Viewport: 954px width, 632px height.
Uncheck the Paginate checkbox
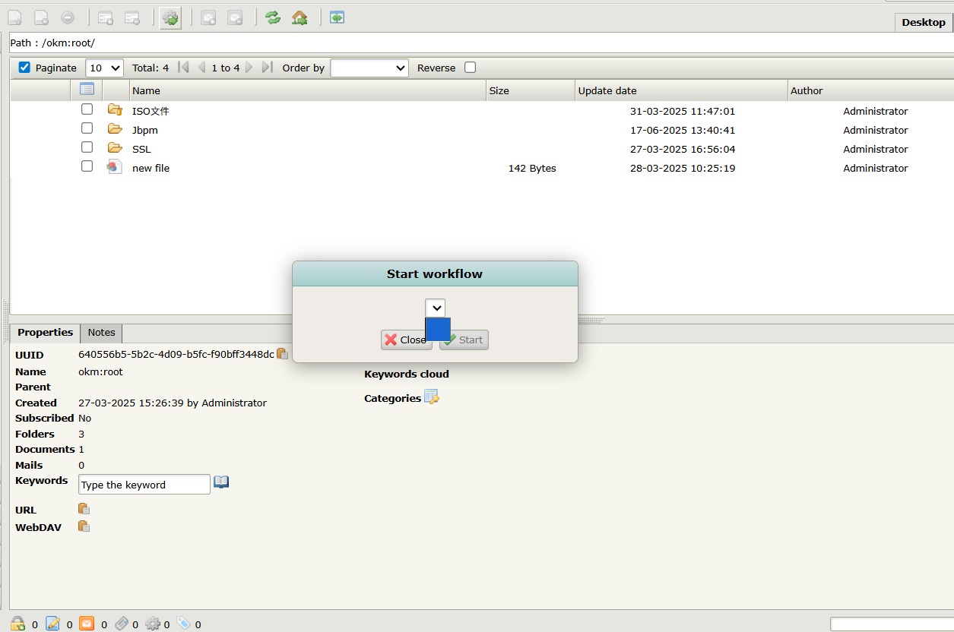[x=24, y=68]
